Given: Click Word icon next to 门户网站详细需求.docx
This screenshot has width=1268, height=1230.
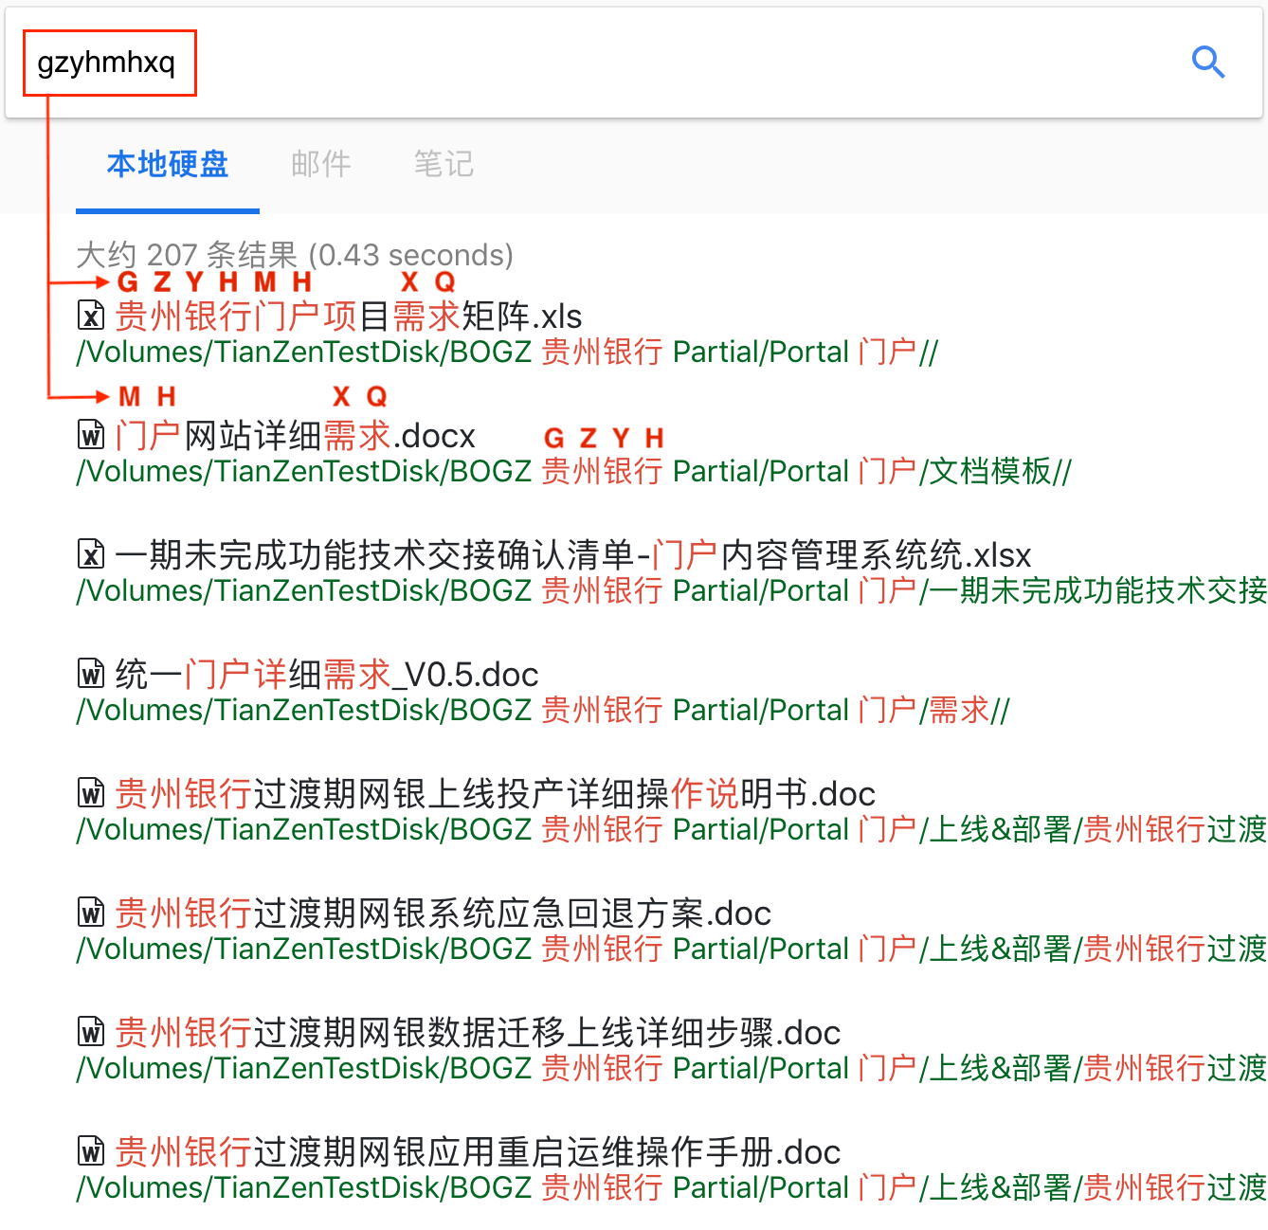Looking at the screenshot, I should pyautogui.click(x=91, y=435).
